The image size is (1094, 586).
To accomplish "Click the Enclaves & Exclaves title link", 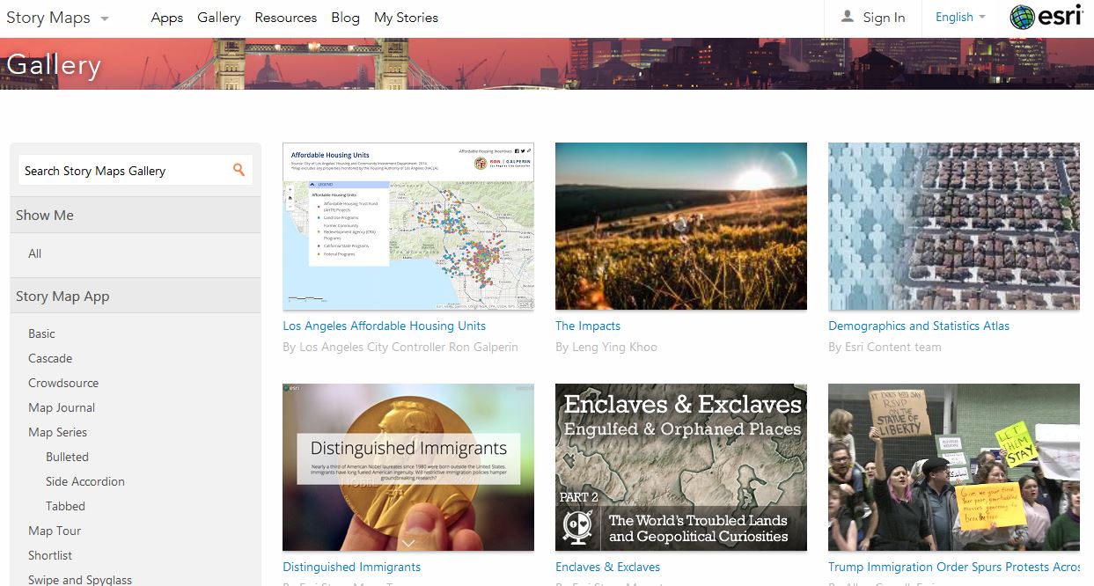I will 607,567.
